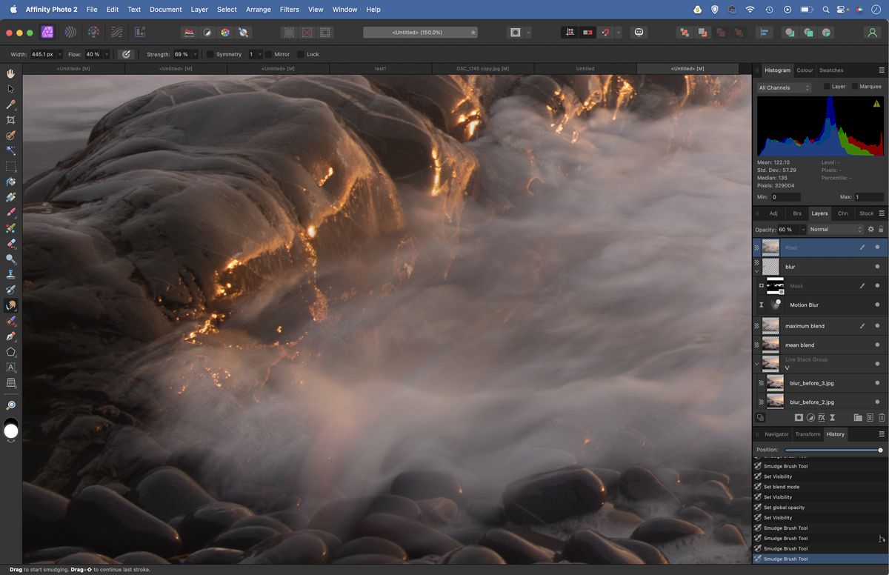Open the Filters menu
The image size is (889, 575).
pos(289,9)
